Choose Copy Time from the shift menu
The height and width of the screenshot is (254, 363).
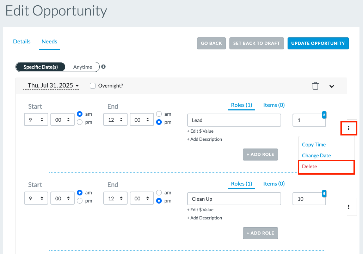click(314, 145)
